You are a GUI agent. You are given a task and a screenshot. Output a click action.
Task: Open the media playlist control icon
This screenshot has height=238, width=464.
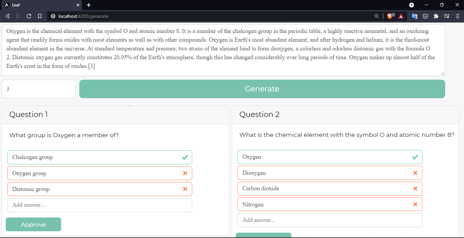click(x=447, y=16)
